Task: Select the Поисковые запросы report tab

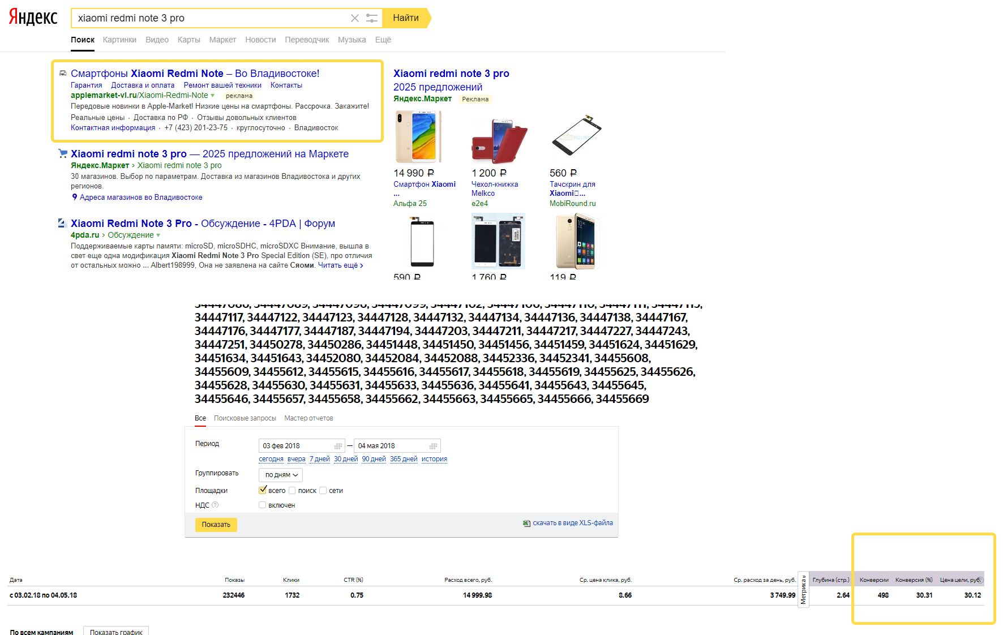Action: tap(245, 418)
